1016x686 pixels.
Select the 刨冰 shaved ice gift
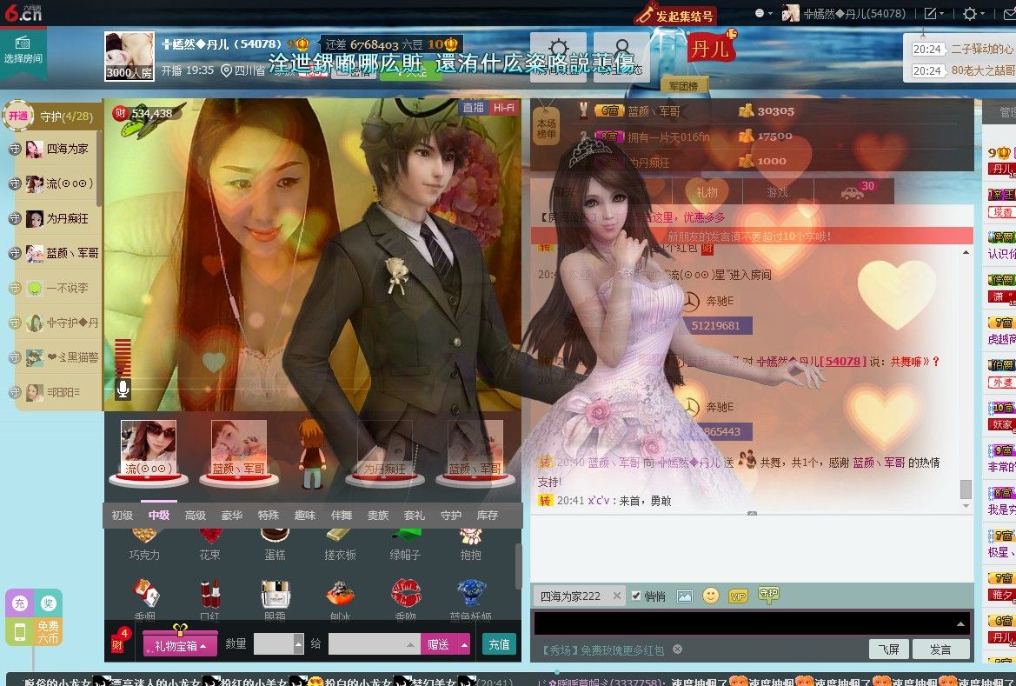click(x=340, y=600)
